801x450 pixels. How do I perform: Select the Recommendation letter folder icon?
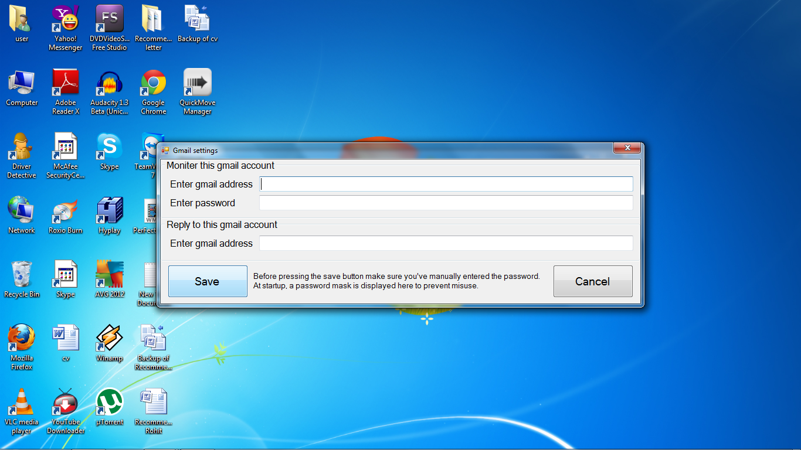click(153, 28)
